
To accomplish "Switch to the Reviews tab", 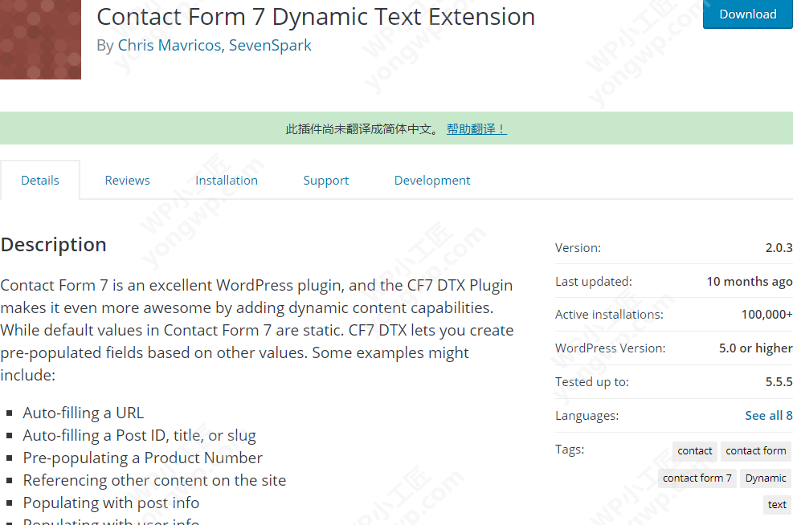I will point(127,180).
